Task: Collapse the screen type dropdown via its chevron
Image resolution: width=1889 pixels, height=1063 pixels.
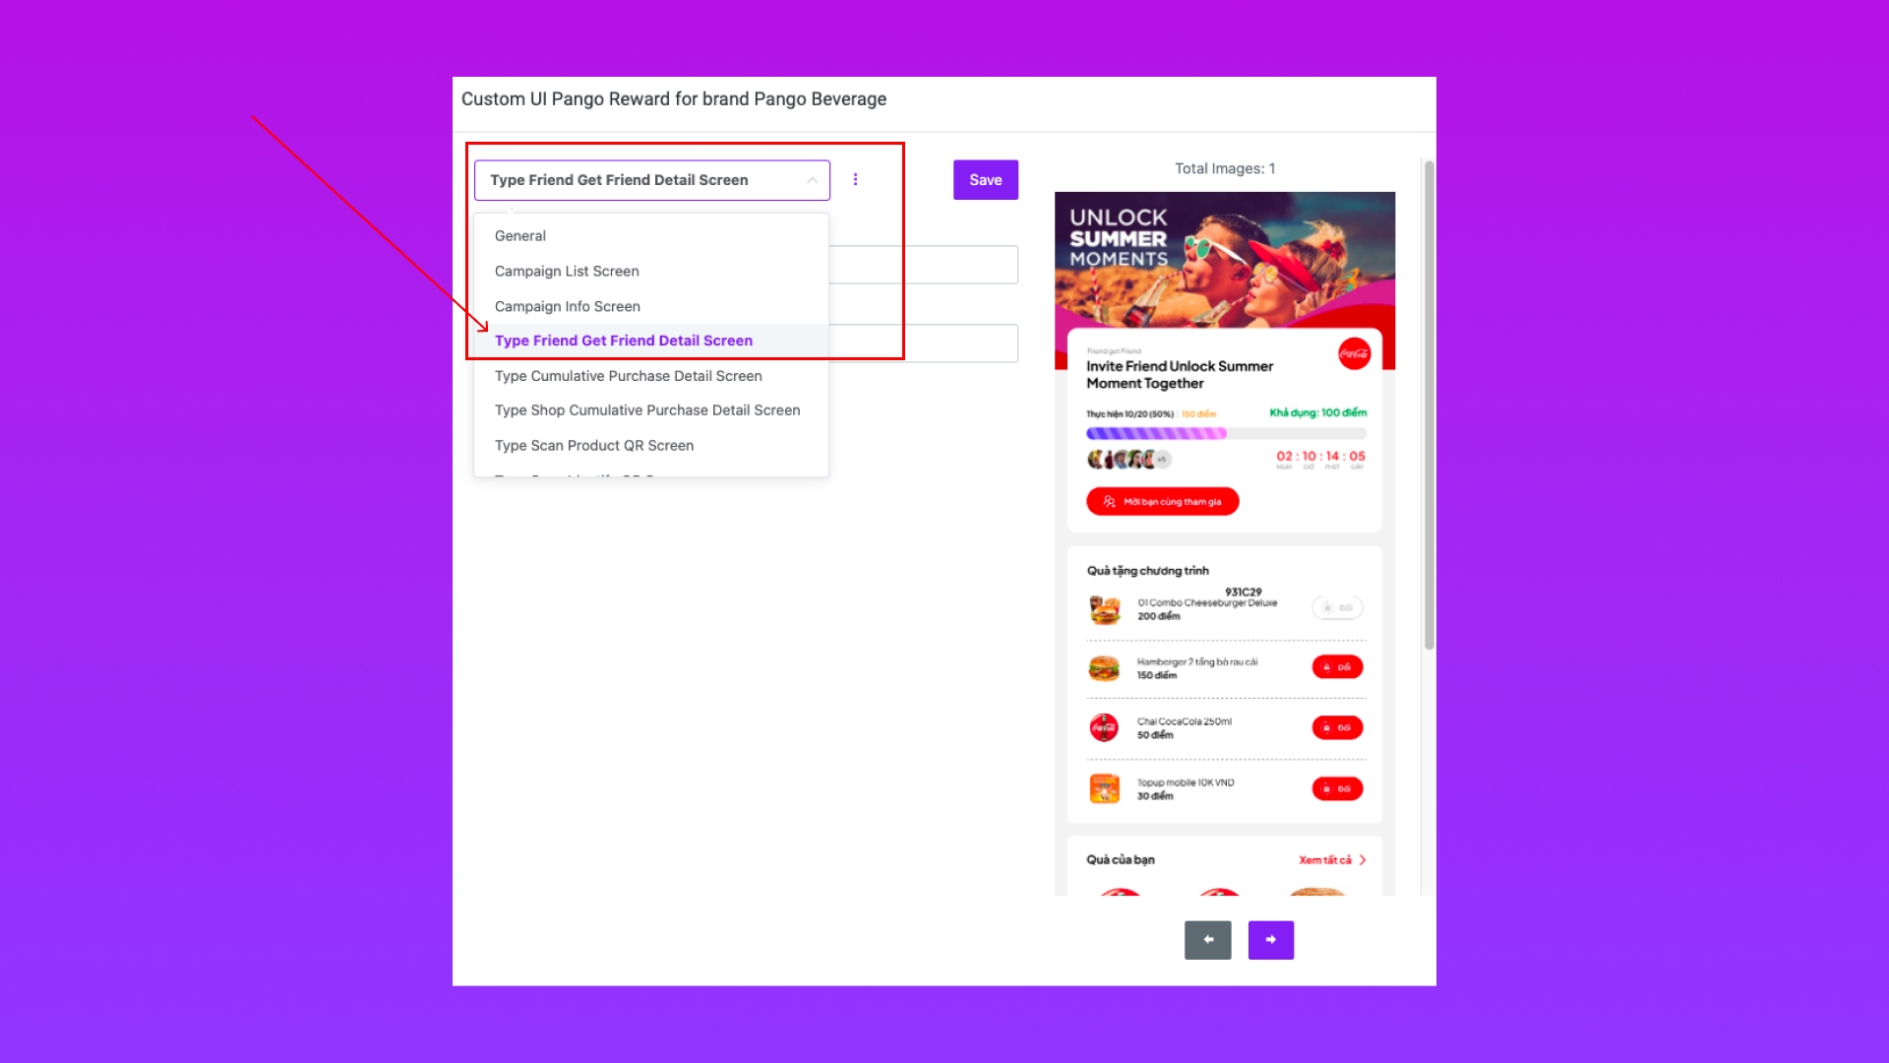Action: pos(812,180)
